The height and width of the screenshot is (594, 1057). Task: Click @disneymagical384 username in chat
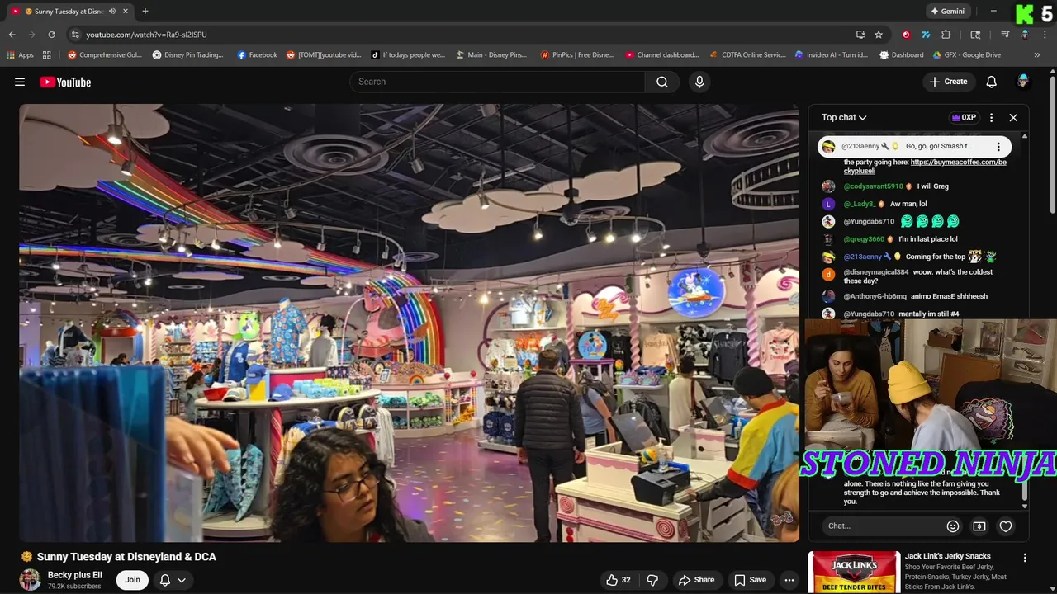pos(875,272)
